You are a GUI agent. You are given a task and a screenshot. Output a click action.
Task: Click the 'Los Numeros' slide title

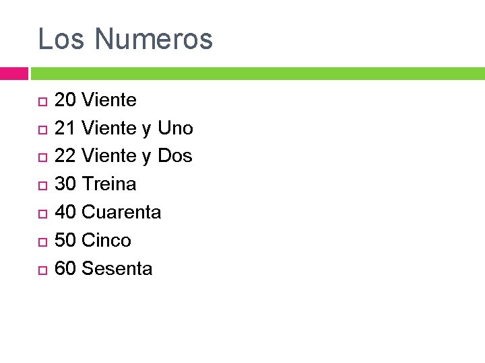point(125,38)
